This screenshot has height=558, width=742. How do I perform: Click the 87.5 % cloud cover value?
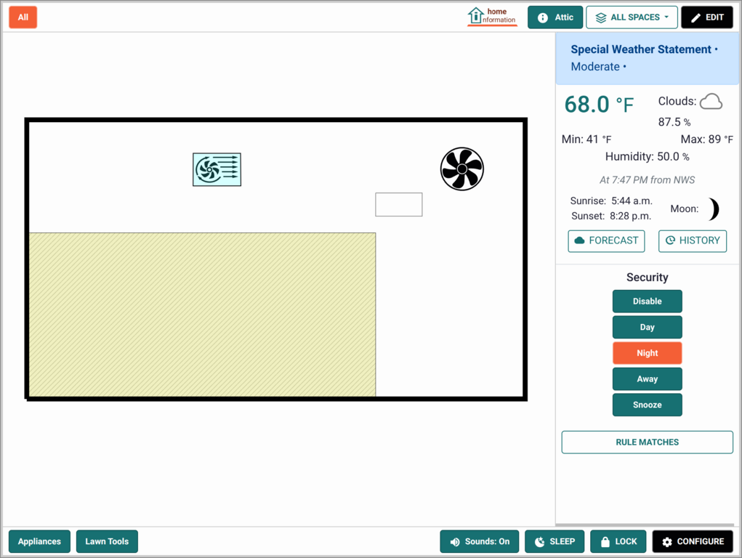tap(674, 122)
